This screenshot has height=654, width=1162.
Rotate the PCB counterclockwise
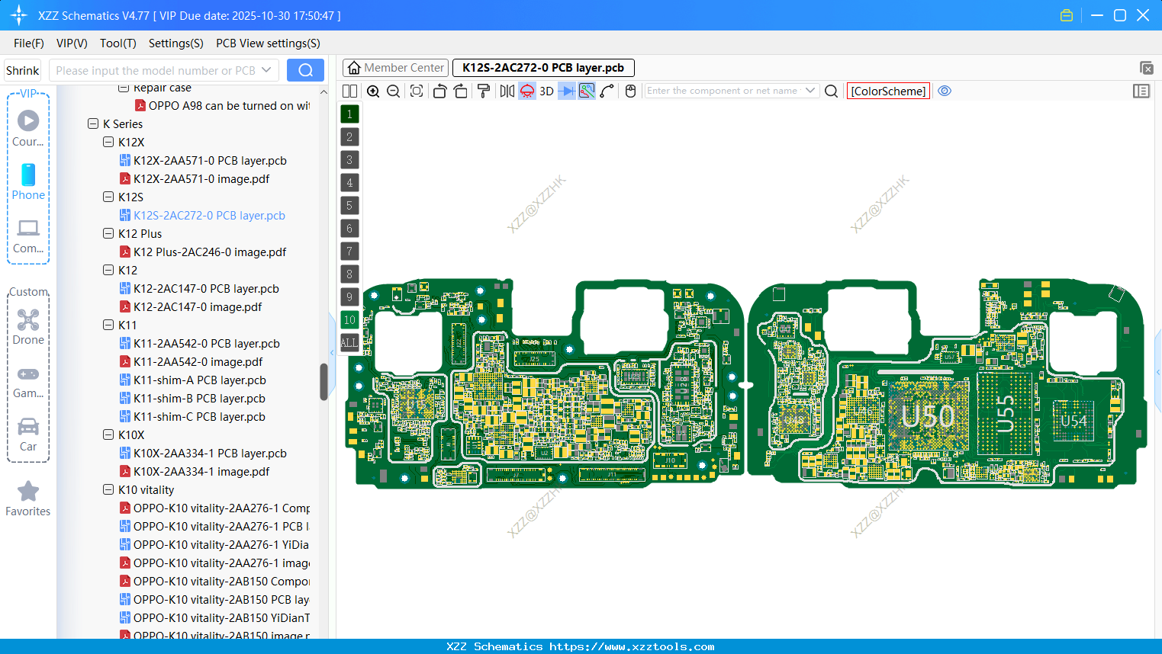click(439, 91)
